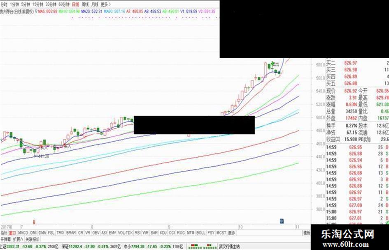
Task: Apply the TRIX indicator
Action: coord(60,233)
